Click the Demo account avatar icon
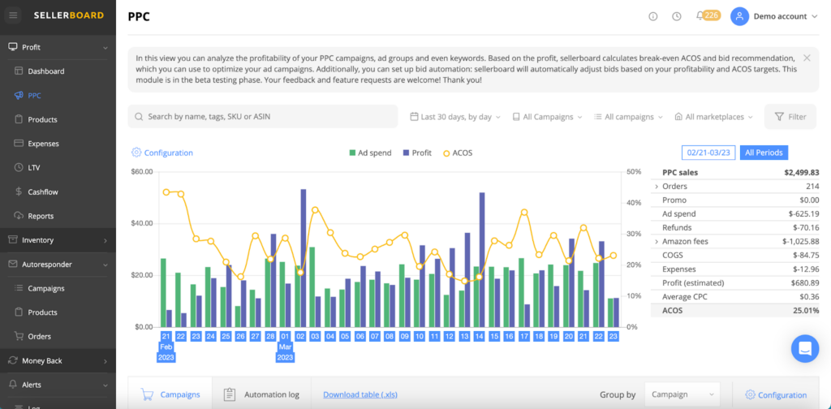 coord(739,16)
